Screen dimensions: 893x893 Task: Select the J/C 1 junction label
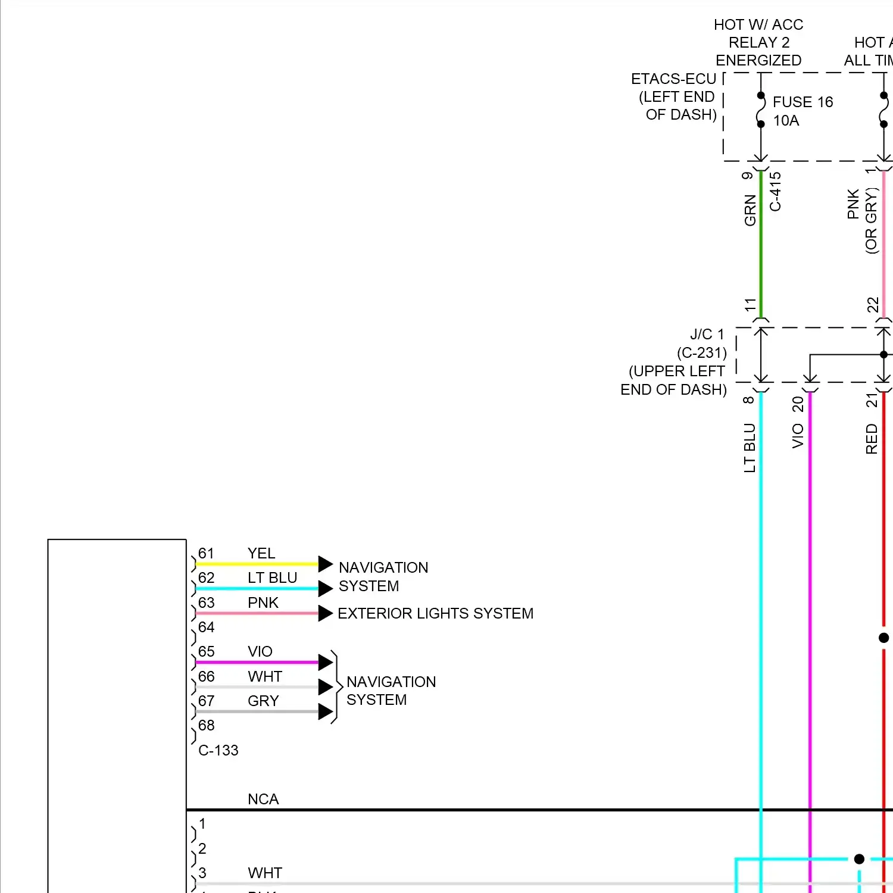707,335
